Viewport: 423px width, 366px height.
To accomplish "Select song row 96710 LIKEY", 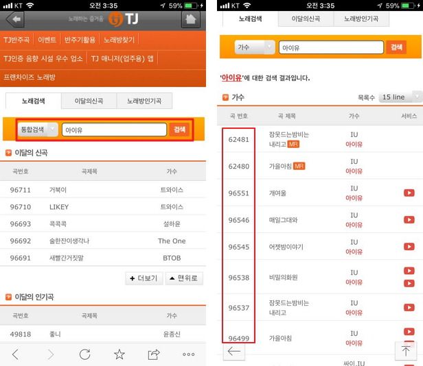I will 103,207.
